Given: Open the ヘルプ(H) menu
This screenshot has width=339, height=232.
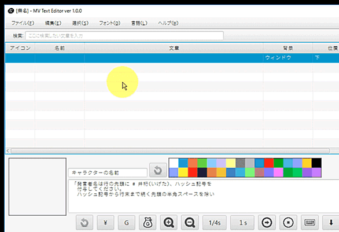Looking at the screenshot, I should [168, 23].
